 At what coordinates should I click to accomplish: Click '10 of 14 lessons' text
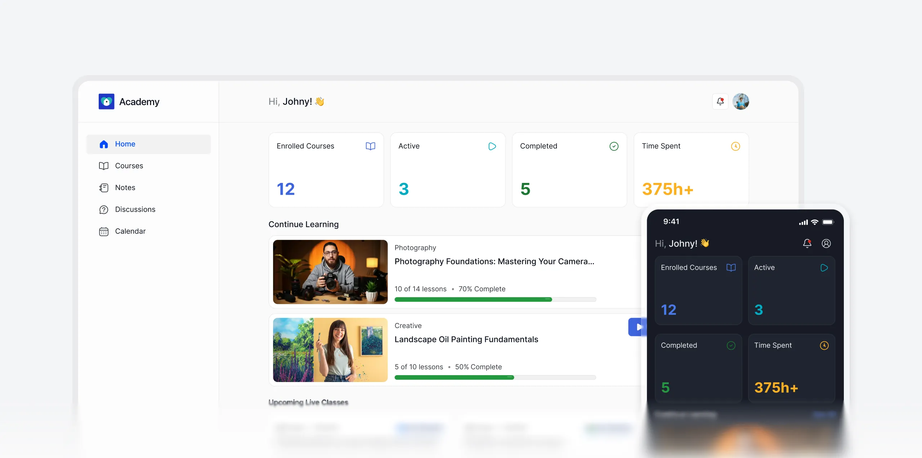tap(421, 289)
